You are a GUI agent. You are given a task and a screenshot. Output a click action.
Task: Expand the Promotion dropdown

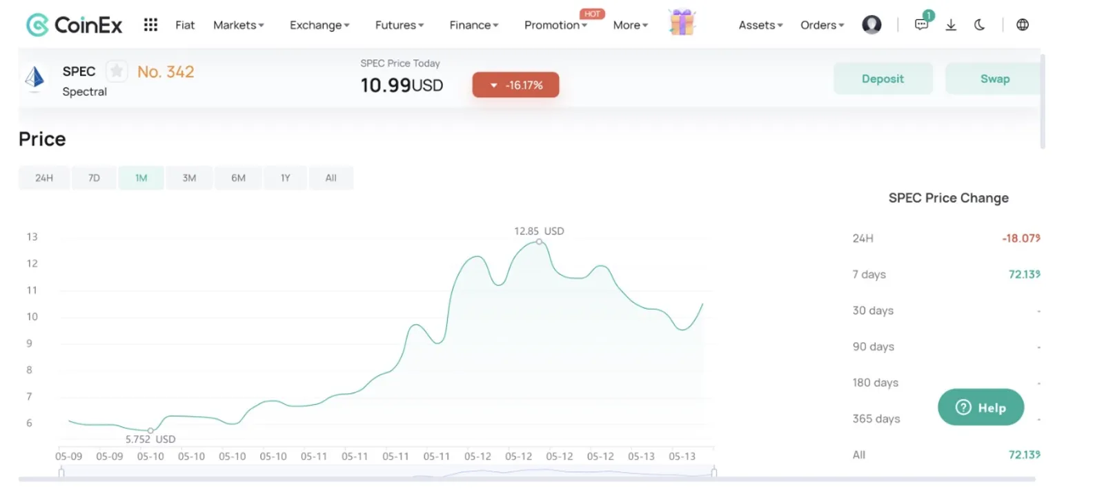coord(555,25)
